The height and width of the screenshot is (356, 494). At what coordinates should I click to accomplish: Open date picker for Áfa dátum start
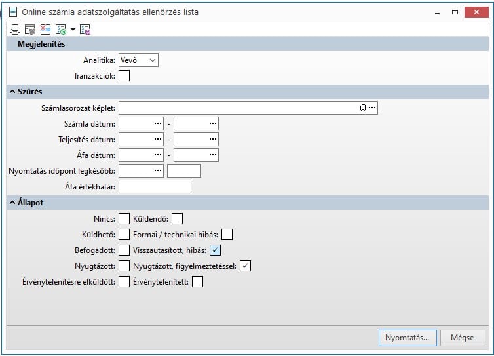click(x=158, y=155)
